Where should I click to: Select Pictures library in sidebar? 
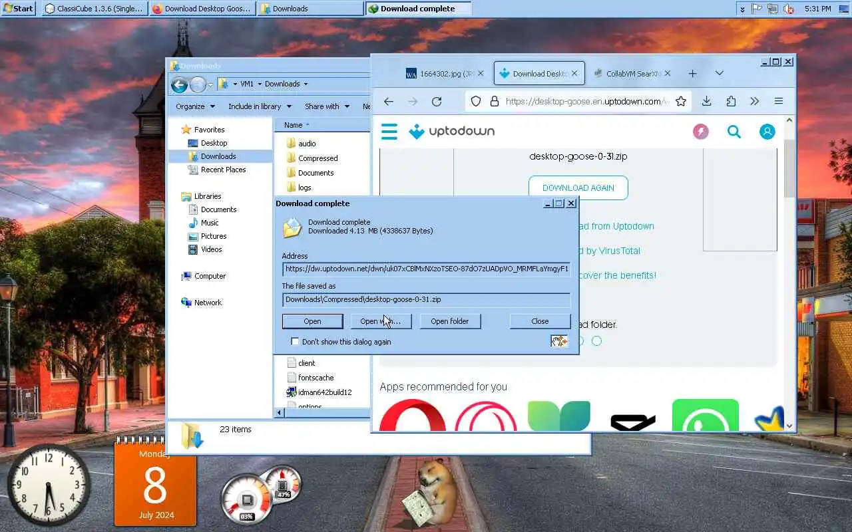[x=214, y=236]
